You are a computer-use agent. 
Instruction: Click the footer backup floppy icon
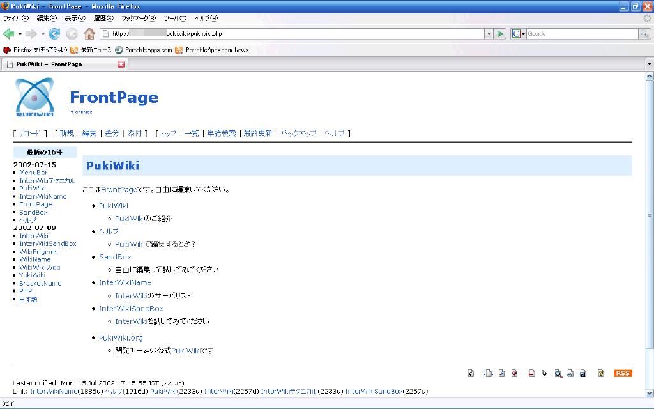[583, 373]
